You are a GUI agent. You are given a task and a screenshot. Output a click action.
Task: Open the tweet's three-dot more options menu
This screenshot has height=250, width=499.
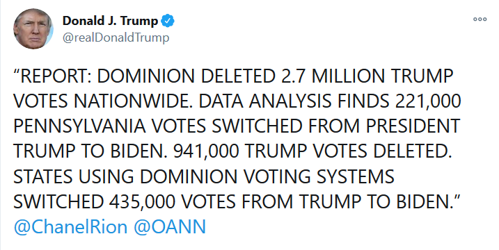(480, 19)
